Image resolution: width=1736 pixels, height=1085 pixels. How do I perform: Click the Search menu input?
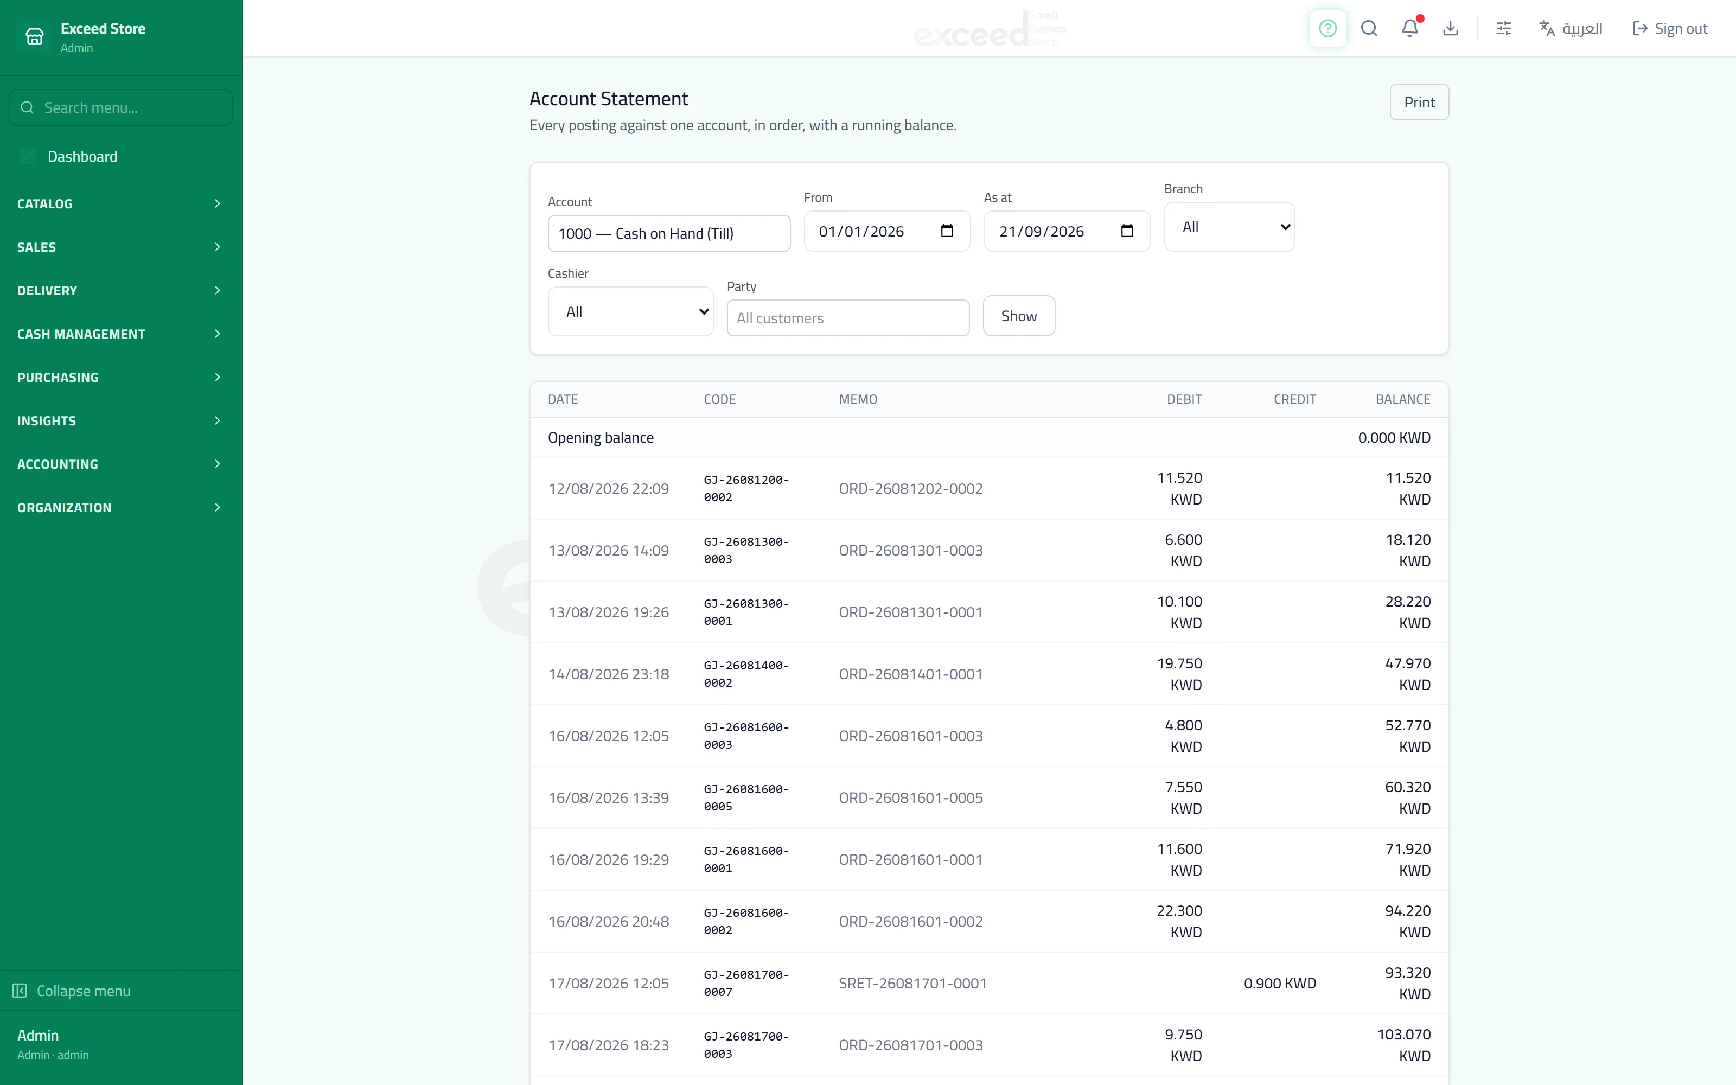click(120, 107)
